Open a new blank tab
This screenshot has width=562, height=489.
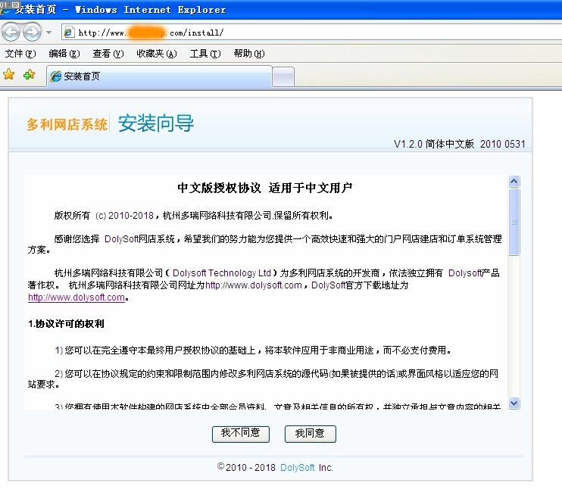click(x=283, y=76)
